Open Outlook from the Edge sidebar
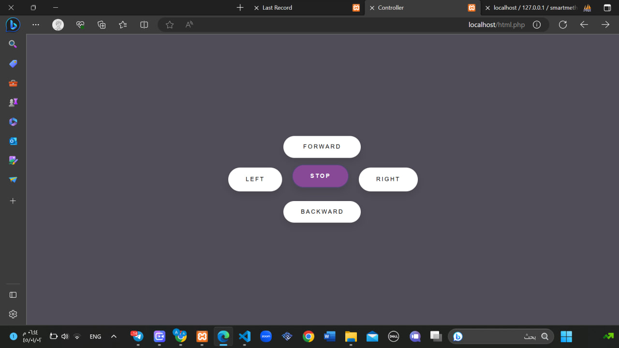The height and width of the screenshot is (348, 619). click(13, 141)
